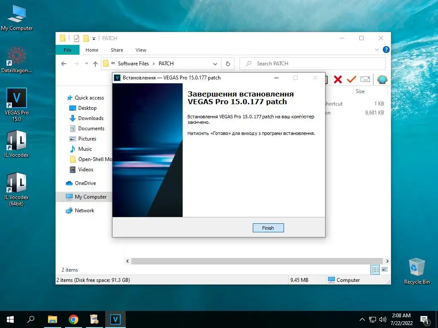Click the horizontal scrollbar left arrow
Image resolution: width=438 pixels, height=328 pixels.
pos(127,261)
